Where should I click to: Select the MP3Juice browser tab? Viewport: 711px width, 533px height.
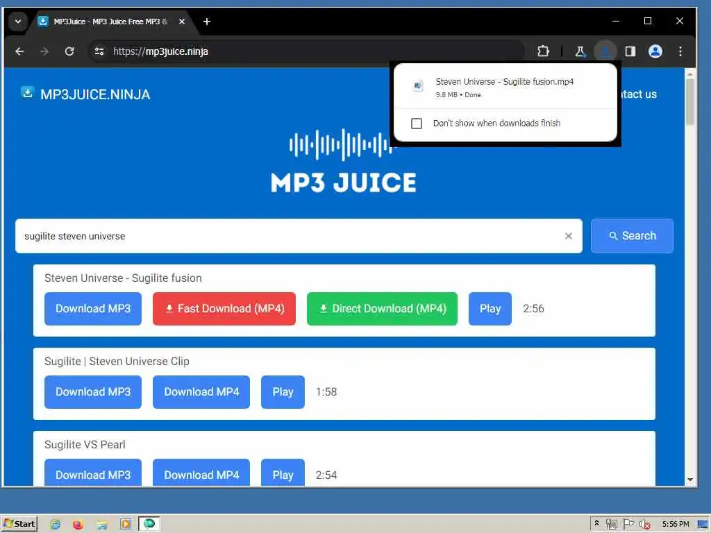(x=110, y=22)
